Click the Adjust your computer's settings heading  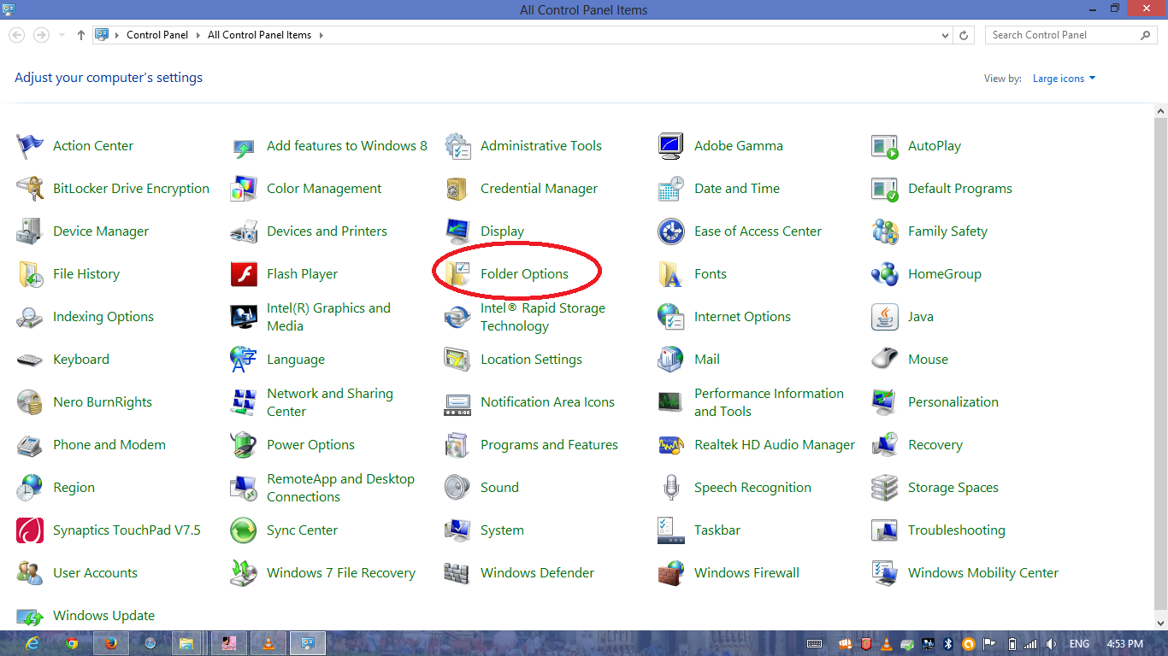(x=108, y=77)
